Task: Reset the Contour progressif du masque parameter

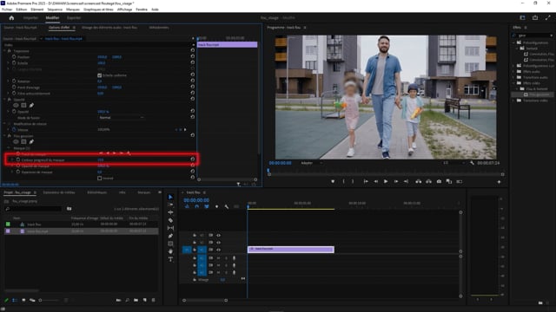Action: point(193,159)
